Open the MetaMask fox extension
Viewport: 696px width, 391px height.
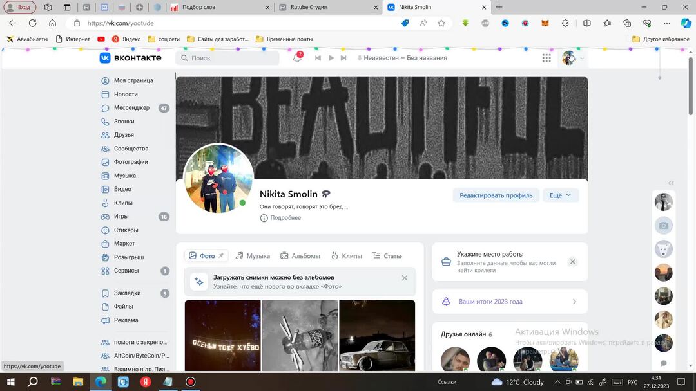pos(545,23)
